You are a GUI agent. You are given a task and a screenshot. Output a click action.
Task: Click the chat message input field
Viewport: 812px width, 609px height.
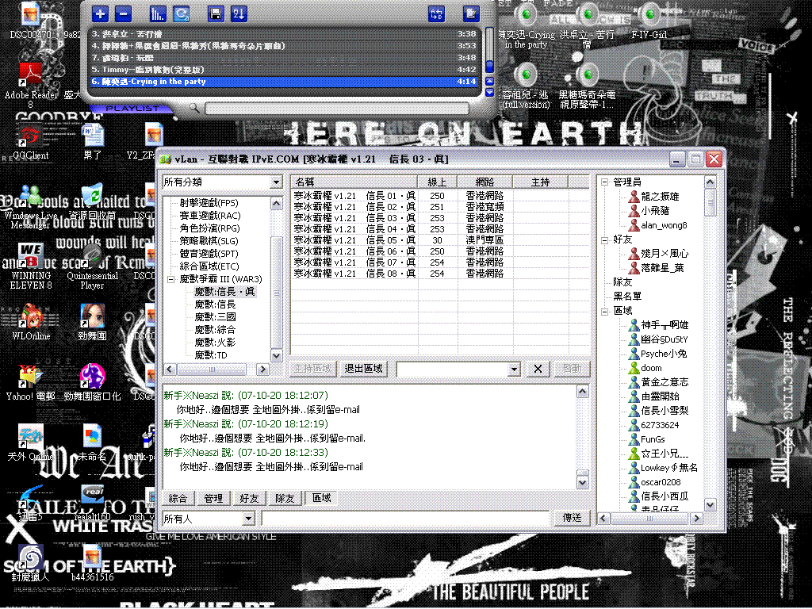point(406,518)
